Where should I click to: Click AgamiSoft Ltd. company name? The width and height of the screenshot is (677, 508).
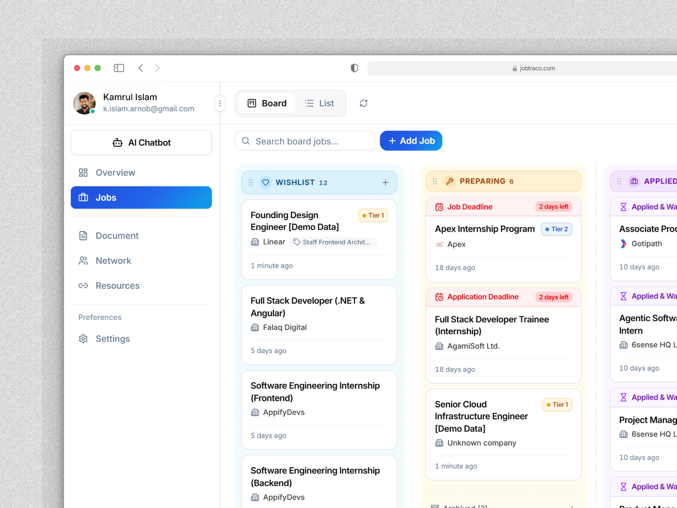(474, 346)
